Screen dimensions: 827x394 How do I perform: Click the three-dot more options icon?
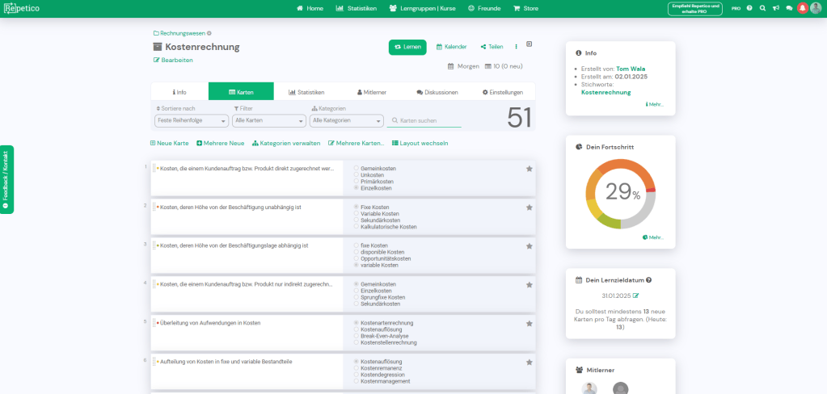coord(516,47)
